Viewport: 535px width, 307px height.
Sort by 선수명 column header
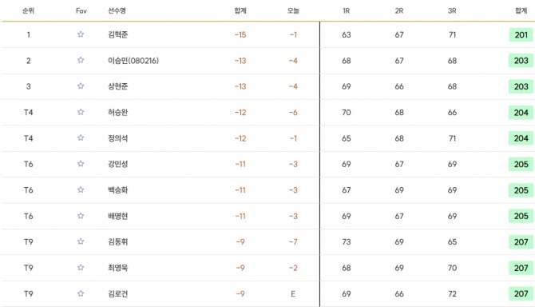(x=117, y=10)
